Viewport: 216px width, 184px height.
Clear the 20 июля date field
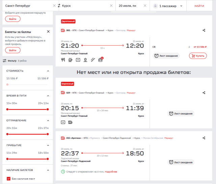click(145, 6)
